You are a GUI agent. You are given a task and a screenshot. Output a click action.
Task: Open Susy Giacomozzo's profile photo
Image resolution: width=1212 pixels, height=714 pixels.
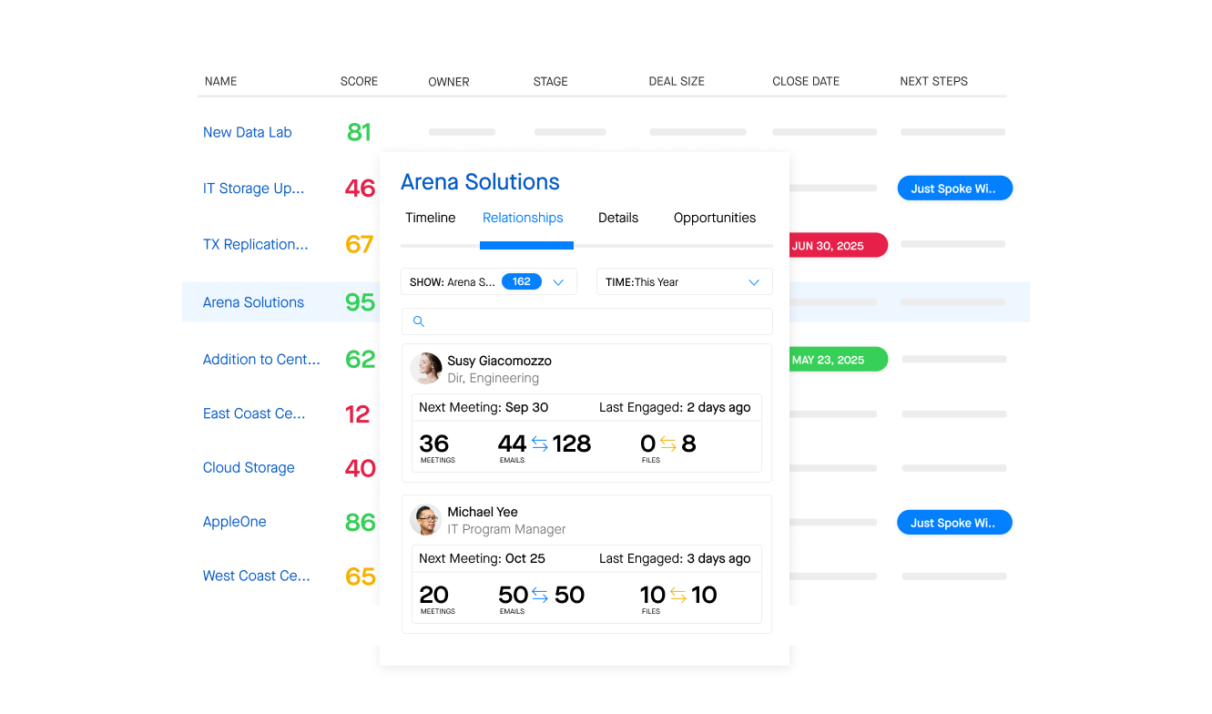426,368
